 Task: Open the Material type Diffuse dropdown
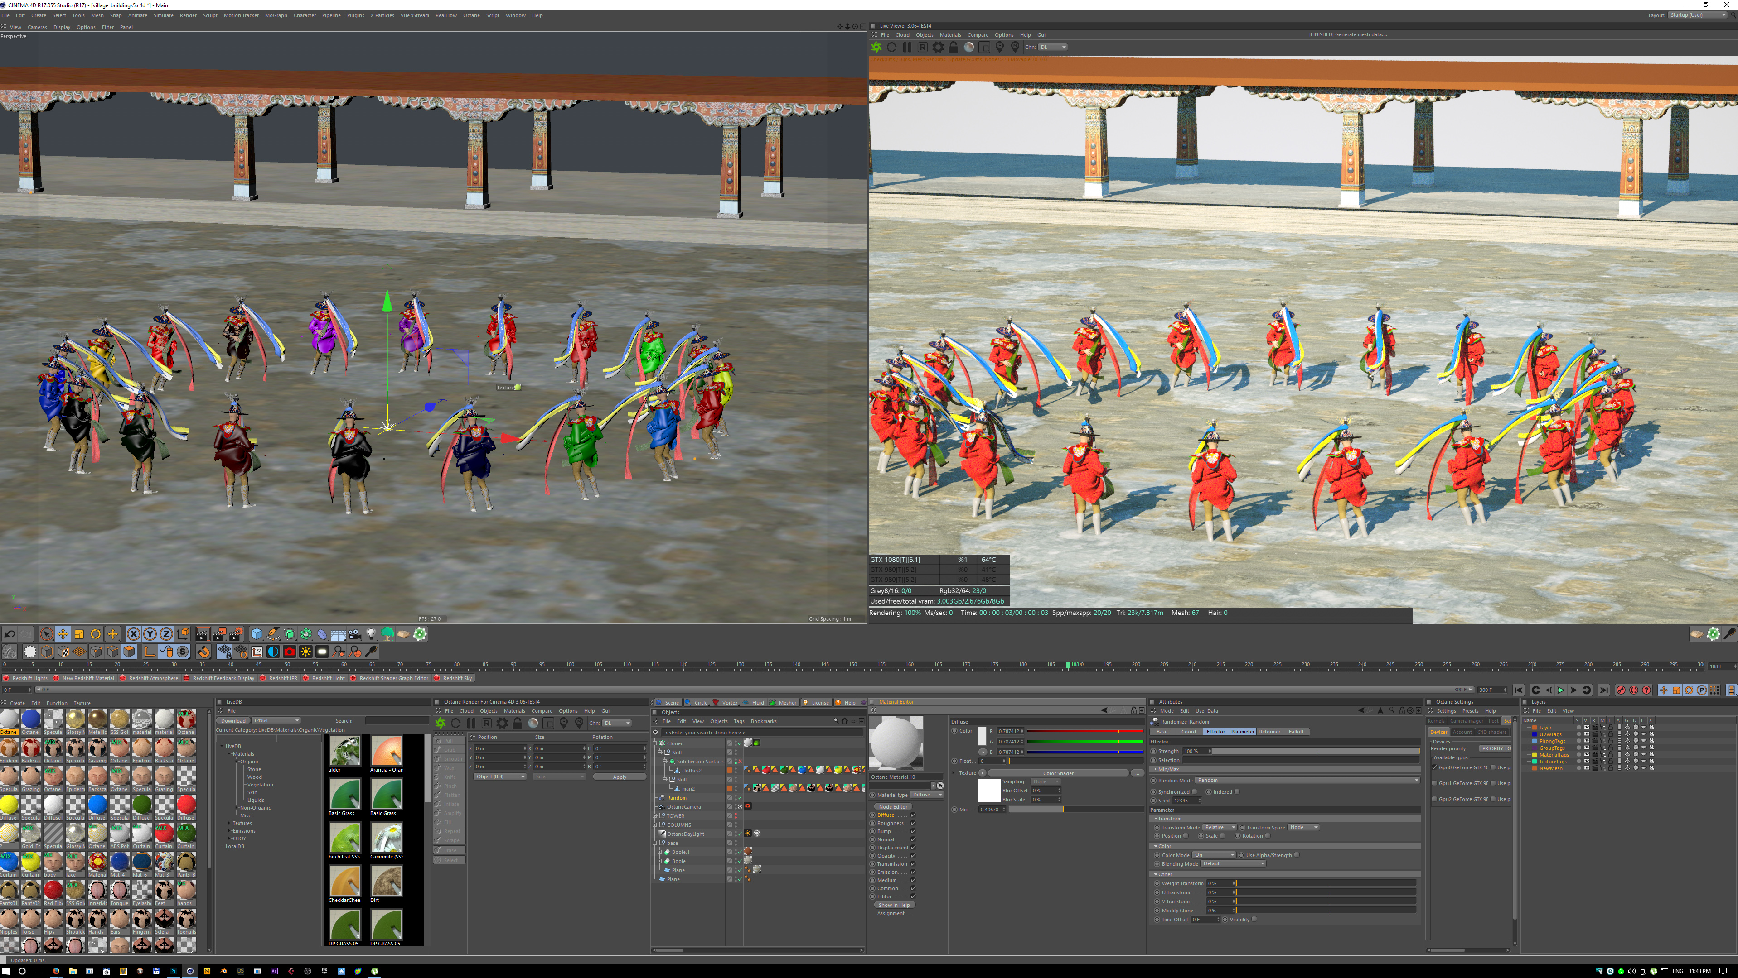click(x=927, y=795)
